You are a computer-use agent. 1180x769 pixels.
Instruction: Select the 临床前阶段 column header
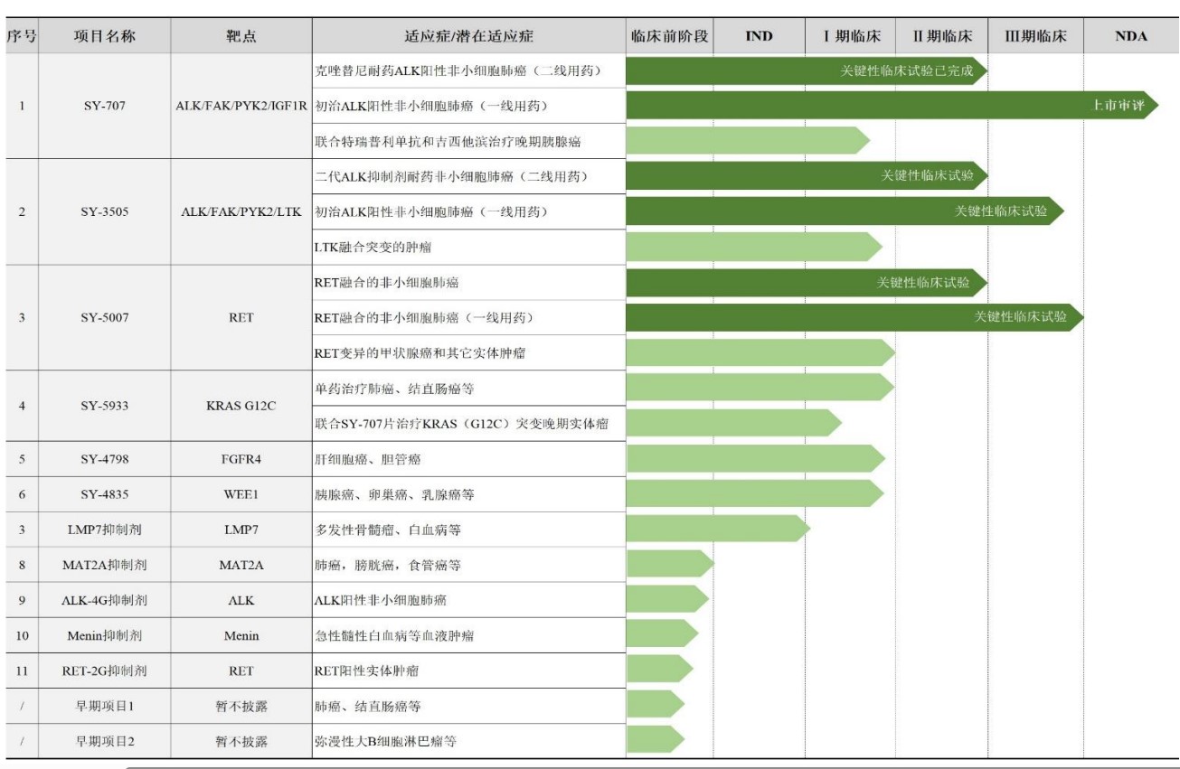pyautogui.click(x=669, y=36)
